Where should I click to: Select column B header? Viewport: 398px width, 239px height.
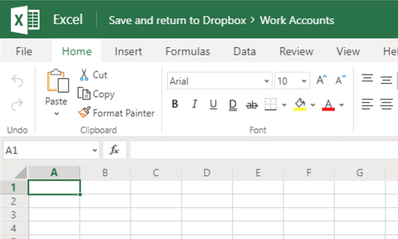[x=105, y=173]
